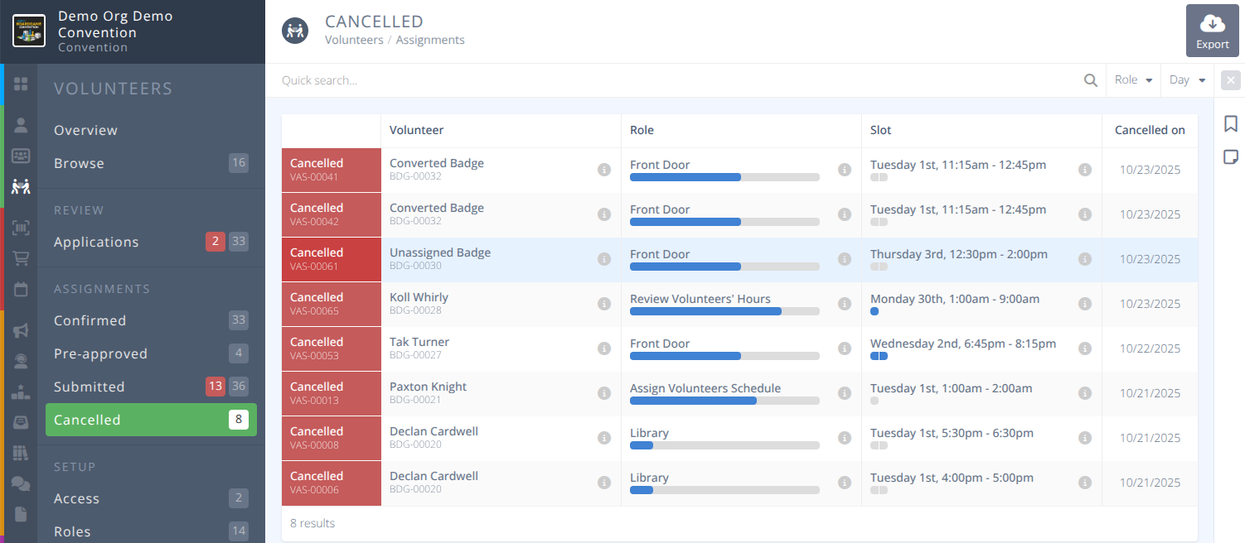Open the bookmark icon on the right edge
The height and width of the screenshot is (543, 1245).
click(x=1231, y=123)
